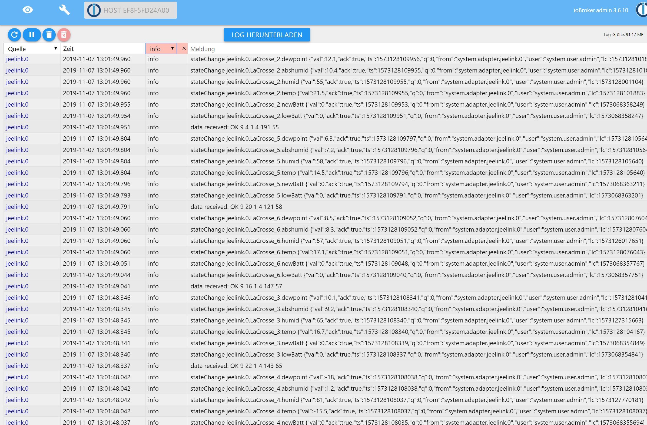Viewport: 647px width, 425px height.
Task: Select the 'data received: OK 9 4 1 4 191 55' row
Action: (x=234, y=127)
